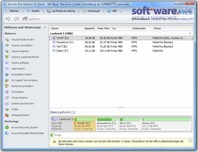
Task: Click the Volume-Größe ändern icon
Action: tap(7, 40)
